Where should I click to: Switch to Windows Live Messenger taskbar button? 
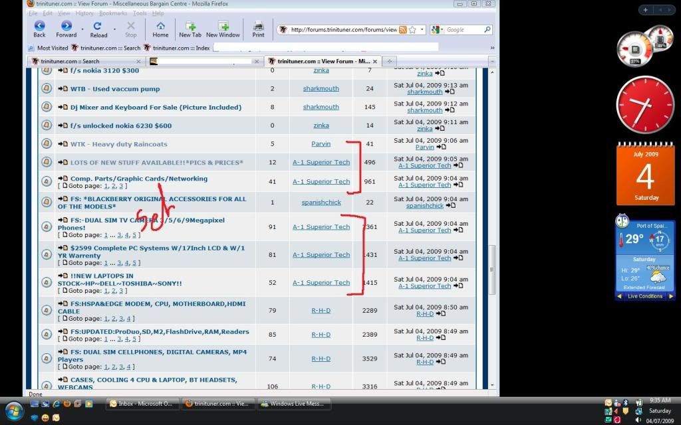pos(295,404)
